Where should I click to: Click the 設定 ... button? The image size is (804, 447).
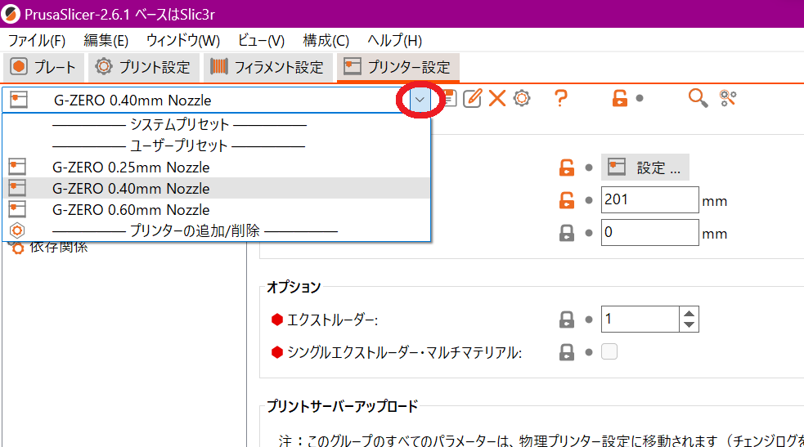(x=645, y=168)
